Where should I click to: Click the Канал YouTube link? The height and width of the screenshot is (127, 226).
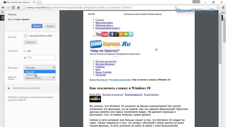pyautogui.click(x=103, y=72)
